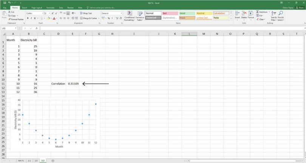
Task: Open the font name dropdown showing Calibri
Action: click(34, 13)
